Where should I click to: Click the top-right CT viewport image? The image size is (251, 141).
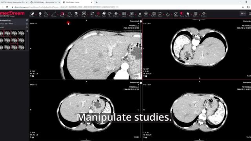pyautogui.click(x=196, y=49)
